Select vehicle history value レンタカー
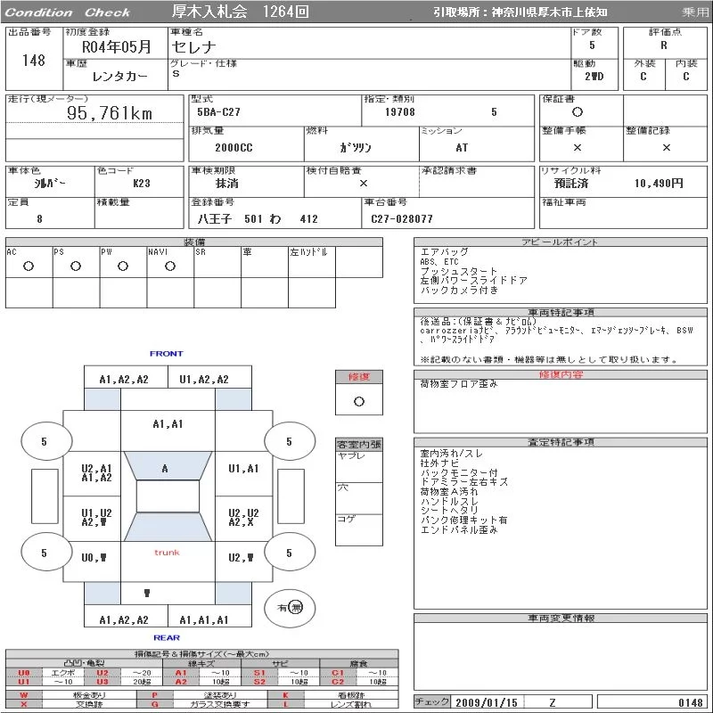This screenshot has height=713, width=713. click(x=119, y=76)
